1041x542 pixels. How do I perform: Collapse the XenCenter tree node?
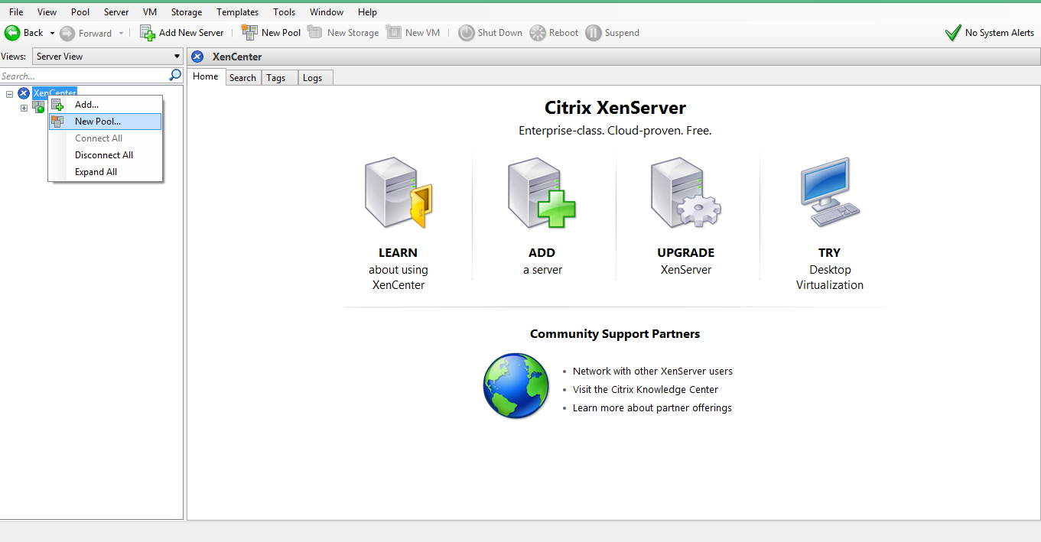point(9,94)
